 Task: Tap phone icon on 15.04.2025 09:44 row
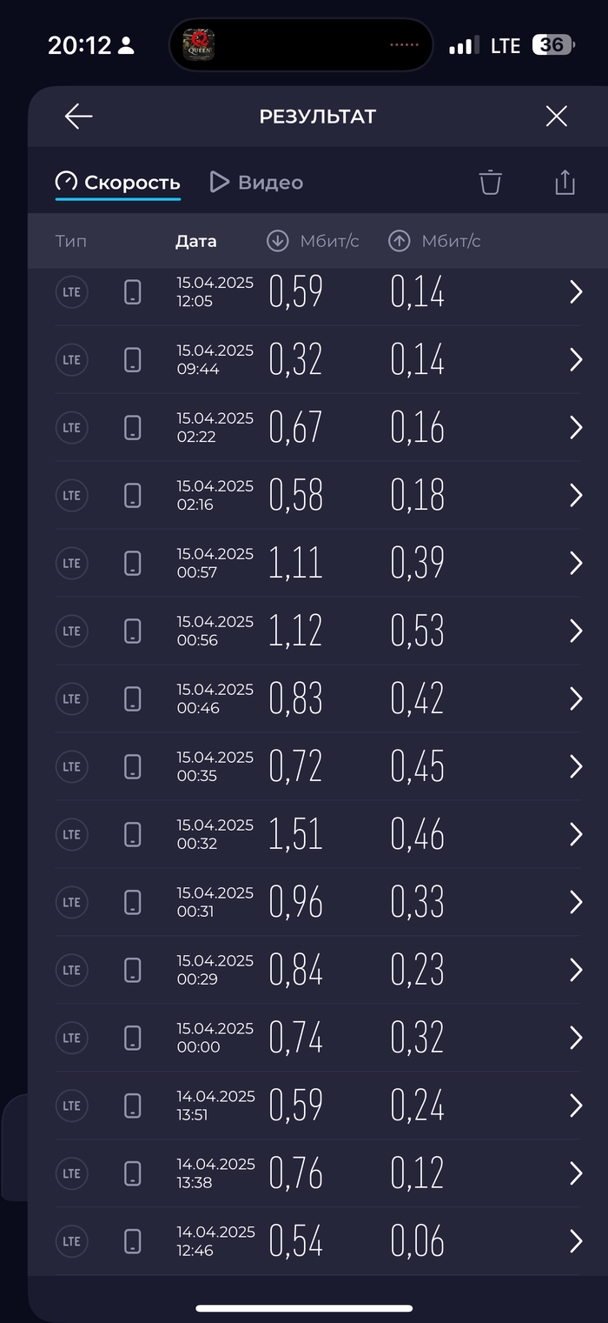[133, 360]
